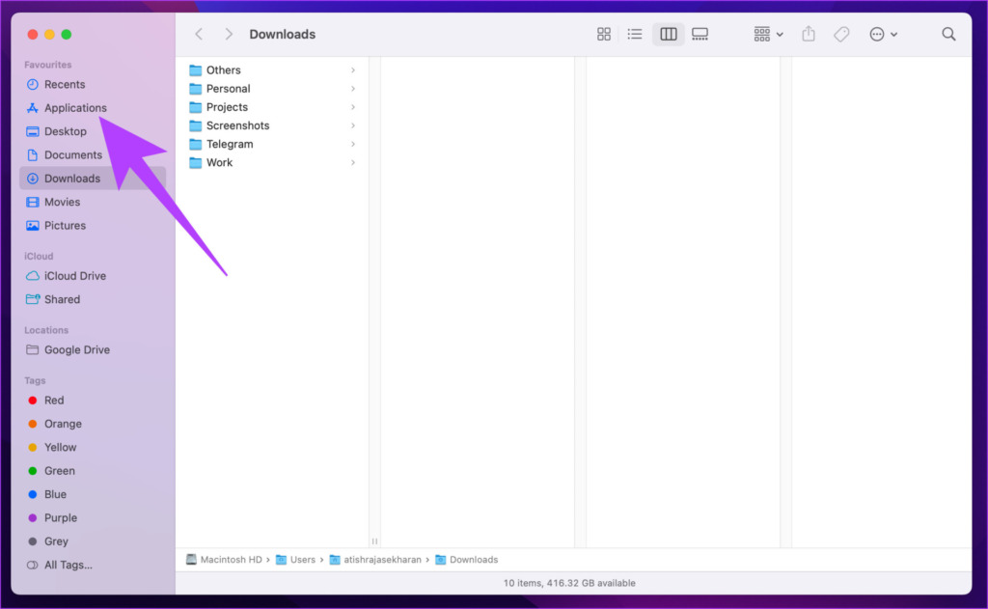This screenshot has height=609, width=988.
Task: Click the column resize handle
Action: (374, 540)
